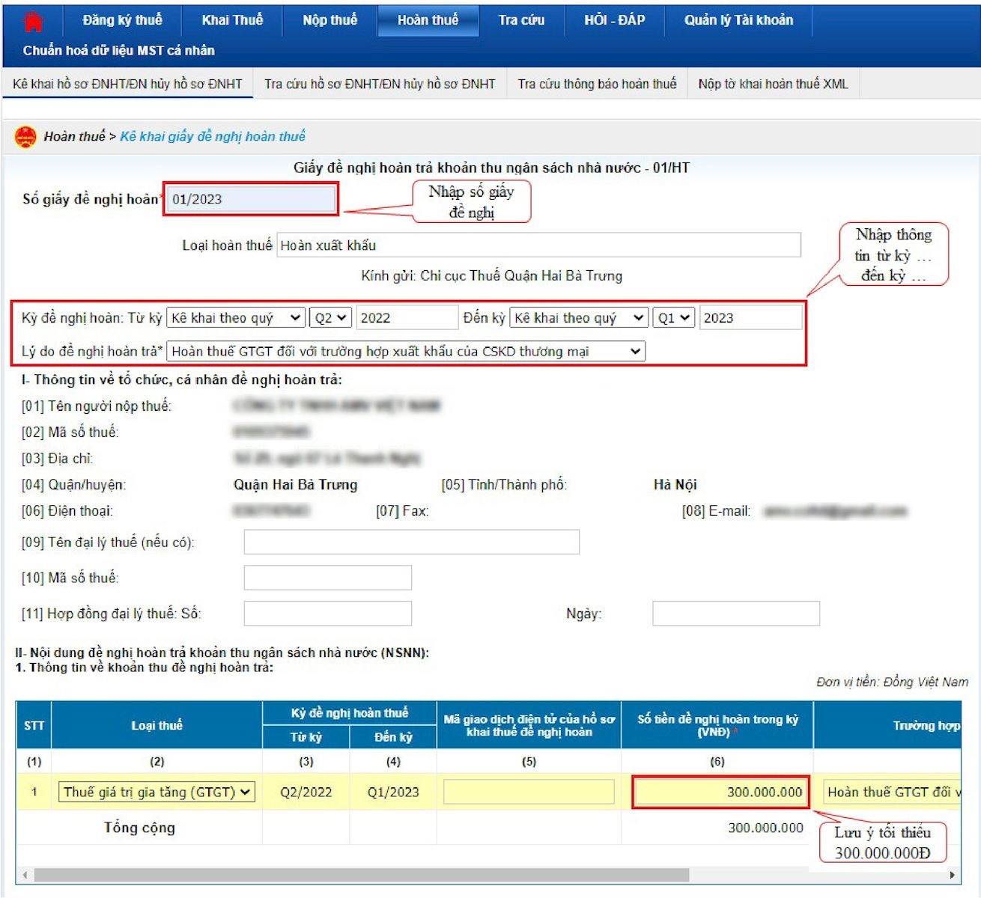This screenshot has height=898, width=981.
Task: Click the national emblem icon beside Hoàn thuế breadcrumb
Action: coord(26,137)
